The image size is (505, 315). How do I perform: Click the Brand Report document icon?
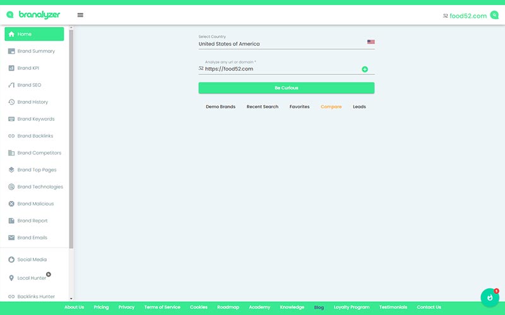pyautogui.click(x=11, y=221)
